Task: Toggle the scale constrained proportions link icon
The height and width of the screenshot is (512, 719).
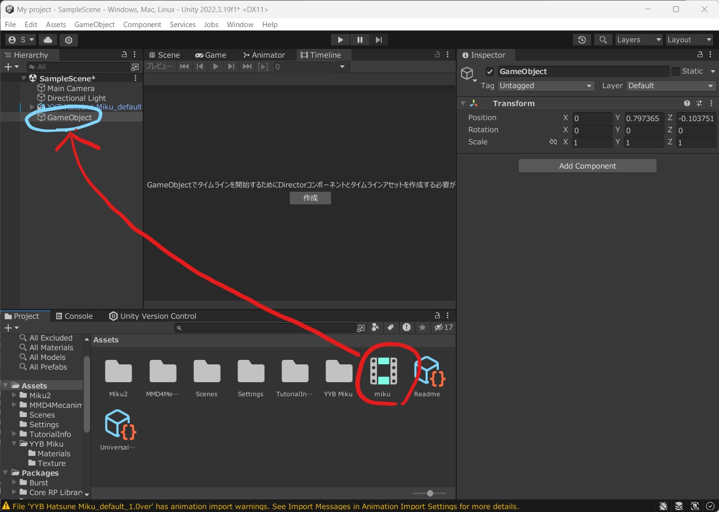Action: pos(553,142)
